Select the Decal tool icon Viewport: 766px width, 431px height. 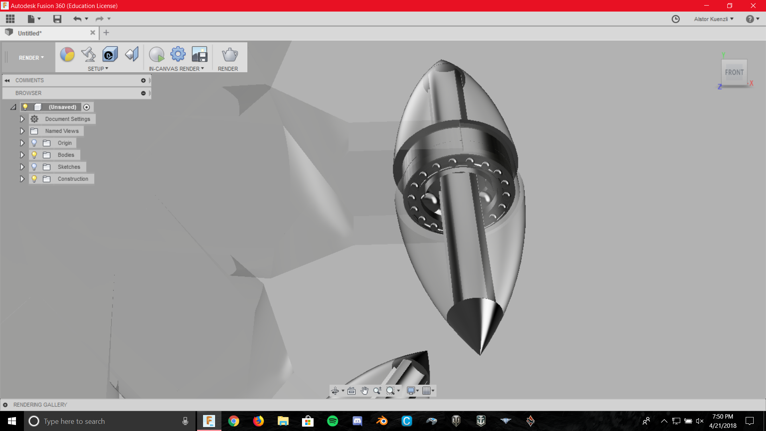(110, 55)
